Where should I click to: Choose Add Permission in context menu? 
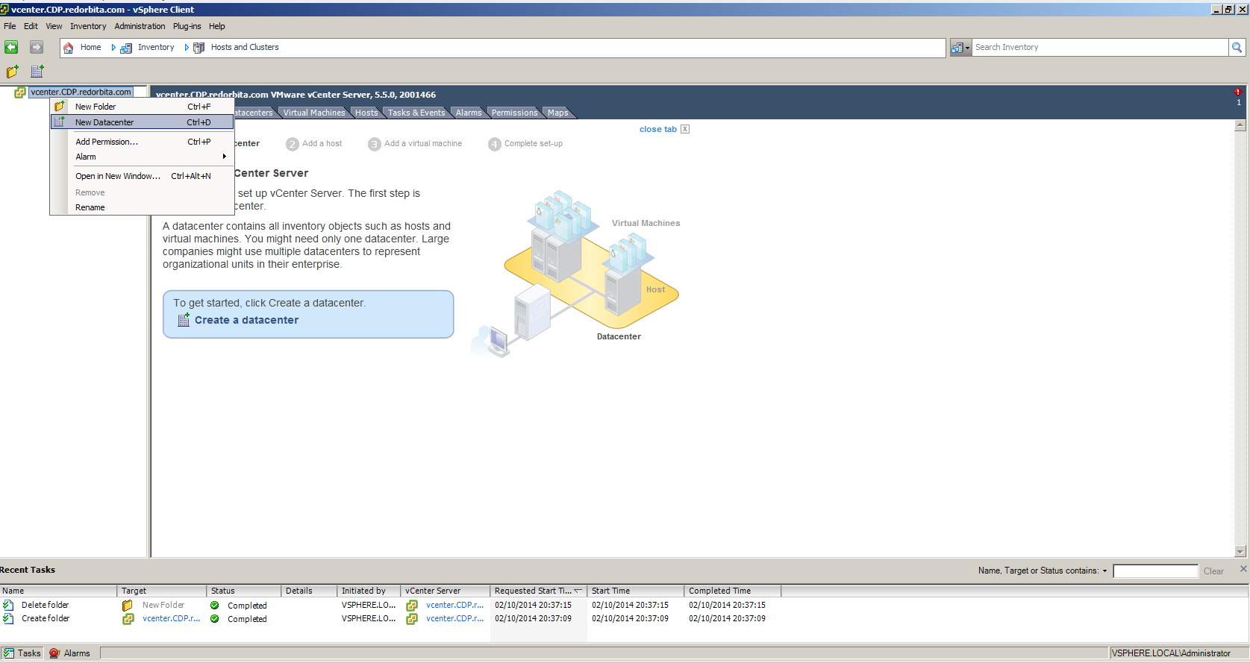(x=142, y=142)
